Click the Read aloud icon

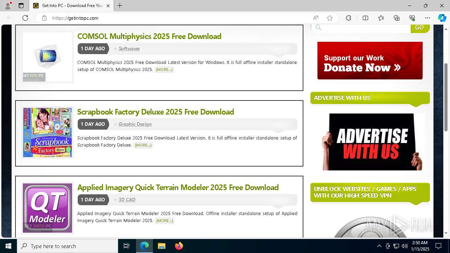tap(316, 18)
